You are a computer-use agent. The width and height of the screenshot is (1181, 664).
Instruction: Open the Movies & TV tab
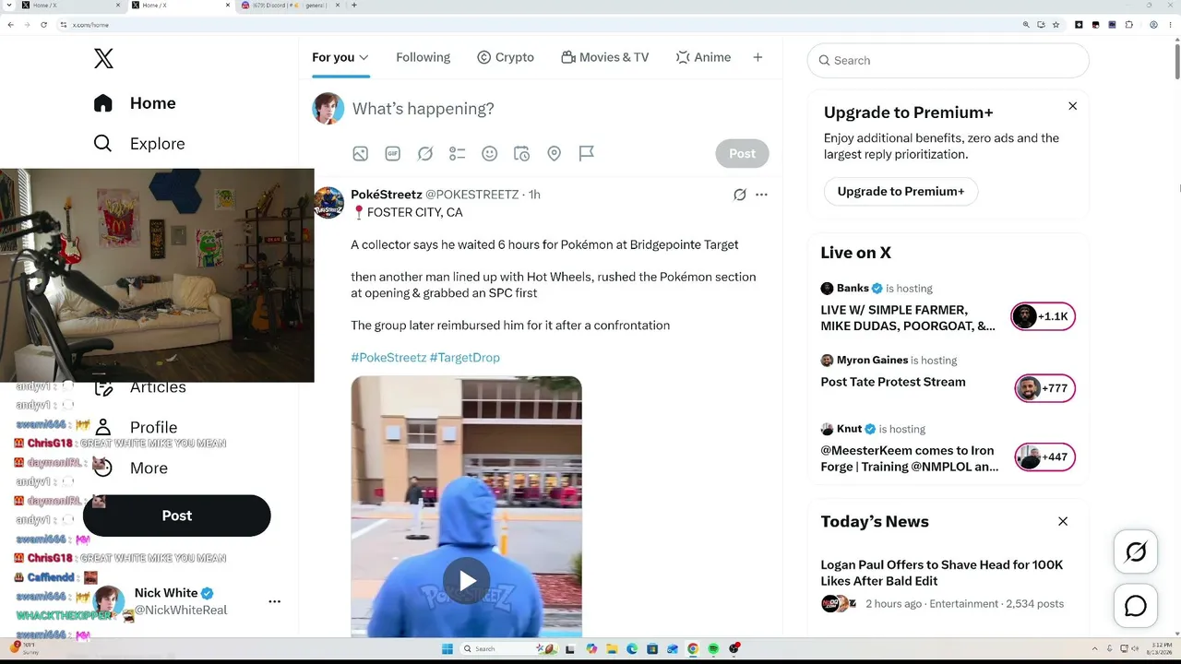(x=605, y=57)
